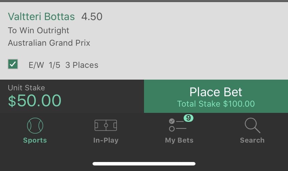Tap the Unit Stake label
288x171 pixels.
pyautogui.click(x=26, y=88)
